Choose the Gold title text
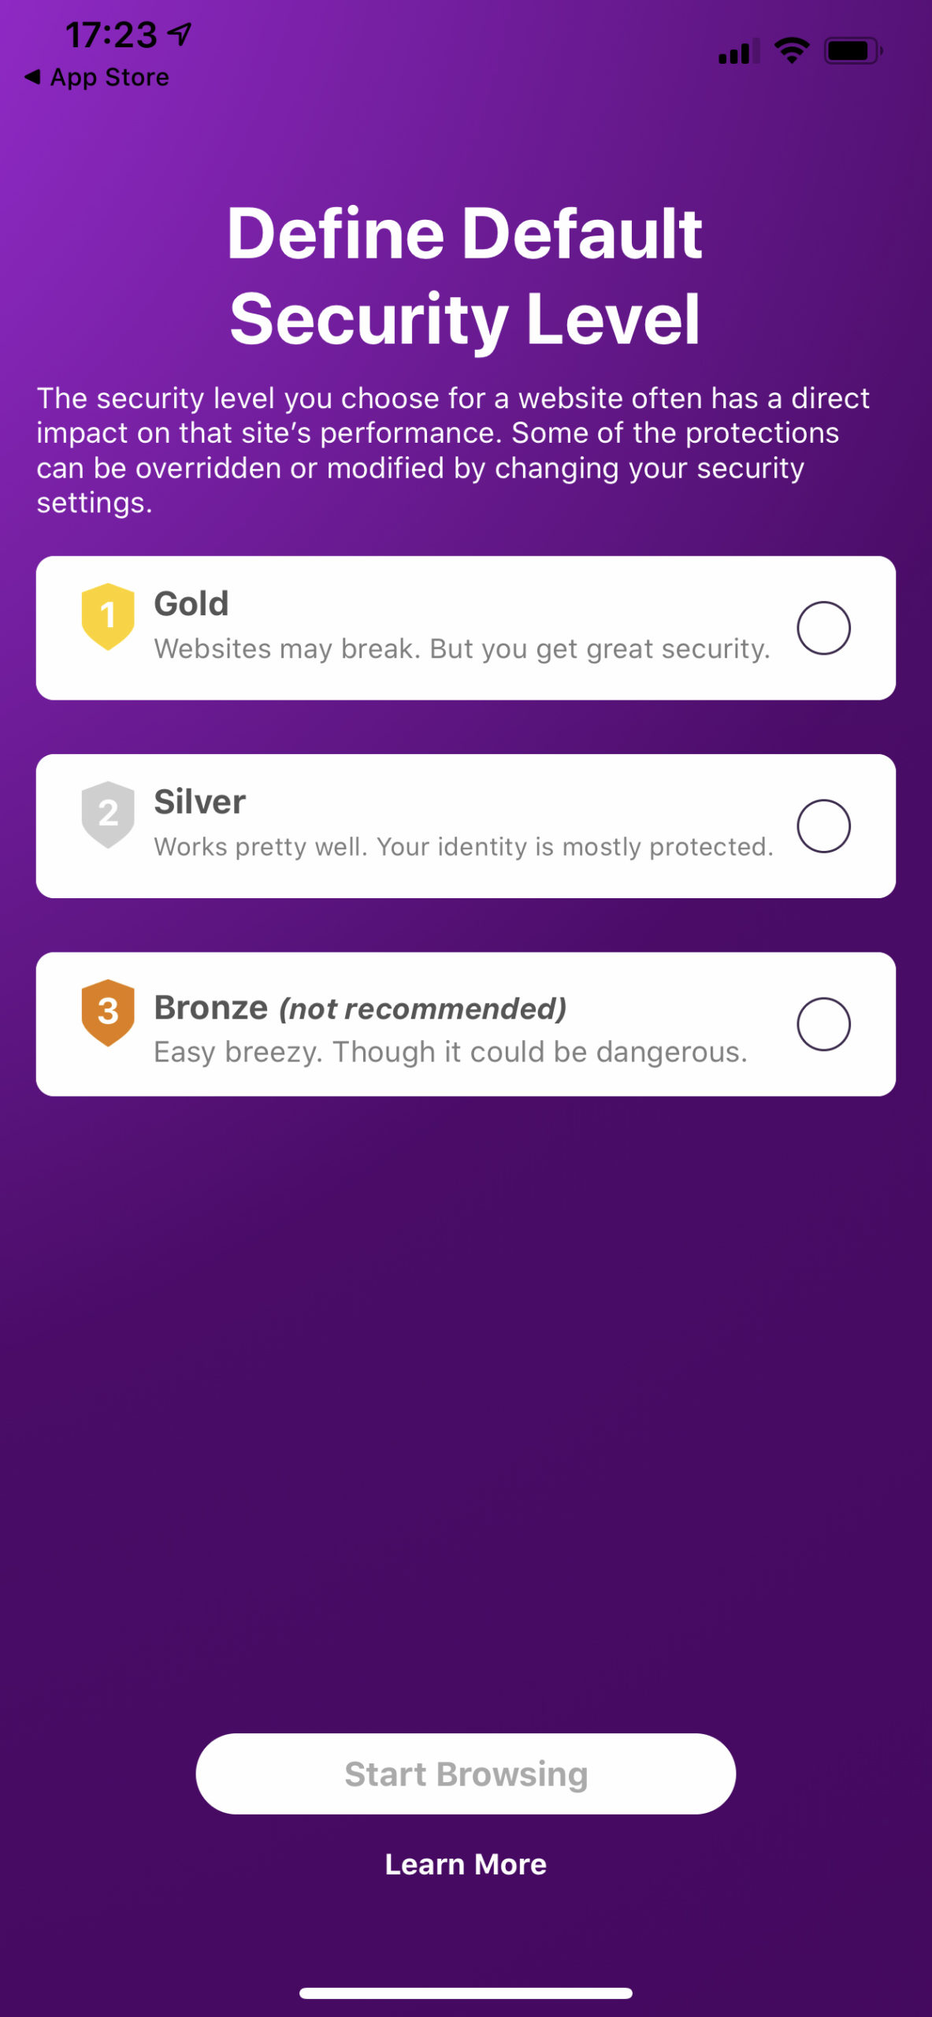This screenshot has height=2017, width=932. pos(191,604)
